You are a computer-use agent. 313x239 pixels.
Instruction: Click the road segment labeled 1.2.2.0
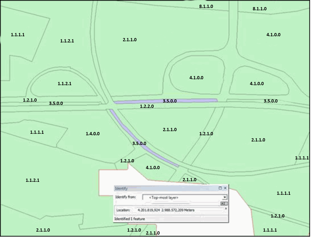click(x=146, y=107)
